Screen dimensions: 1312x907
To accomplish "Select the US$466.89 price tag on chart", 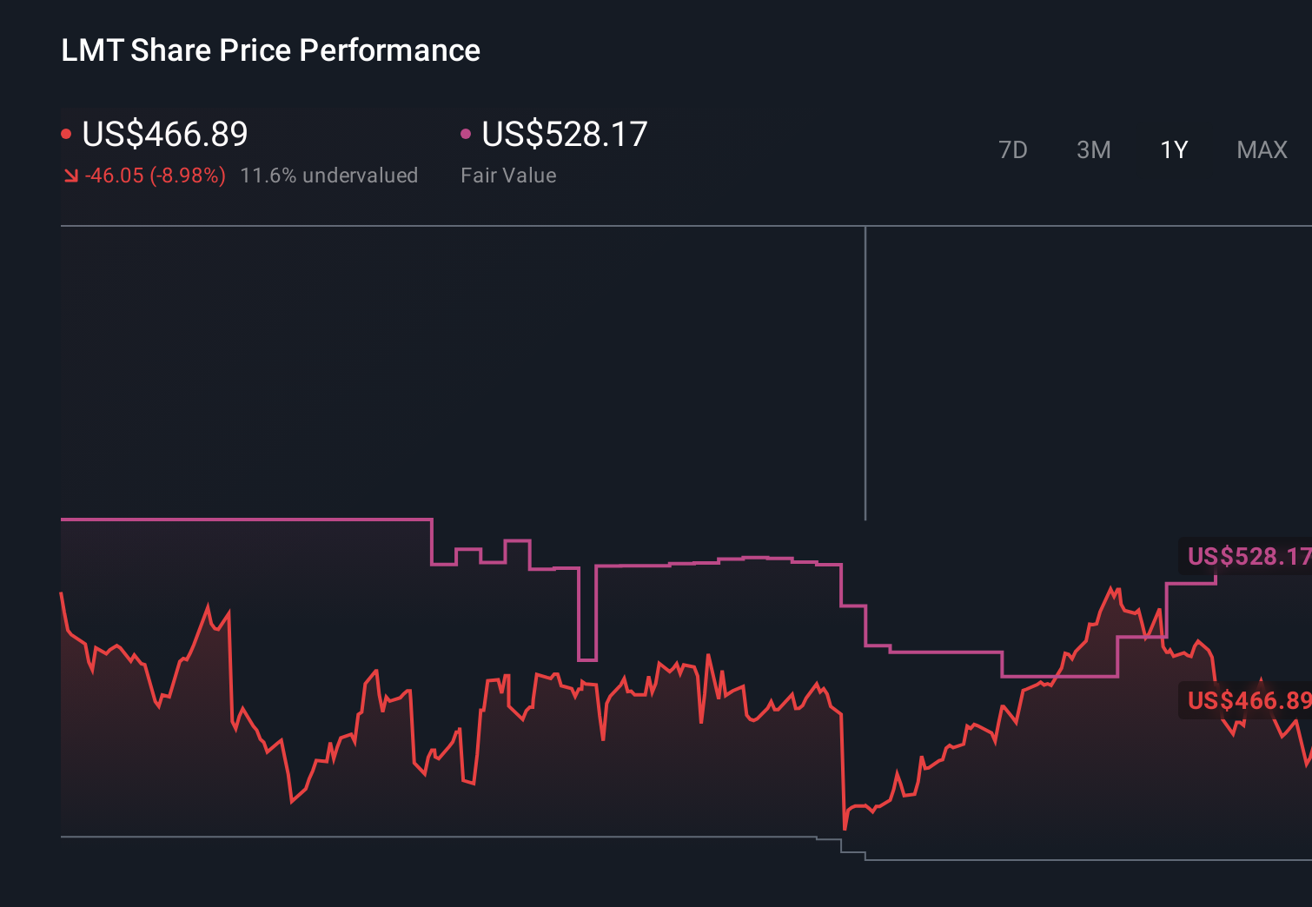I will click(x=1247, y=700).
